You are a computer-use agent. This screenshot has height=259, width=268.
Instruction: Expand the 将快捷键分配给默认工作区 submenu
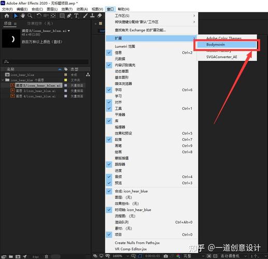tap(152, 22)
